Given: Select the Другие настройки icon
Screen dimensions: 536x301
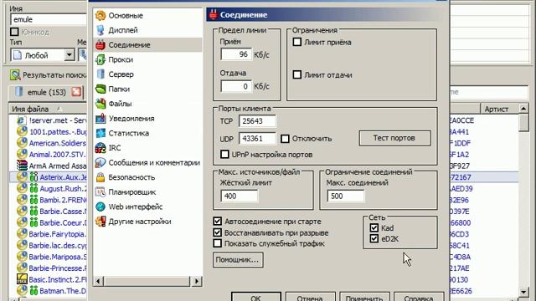Looking at the screenshot, I should click(x=100, y=221).
